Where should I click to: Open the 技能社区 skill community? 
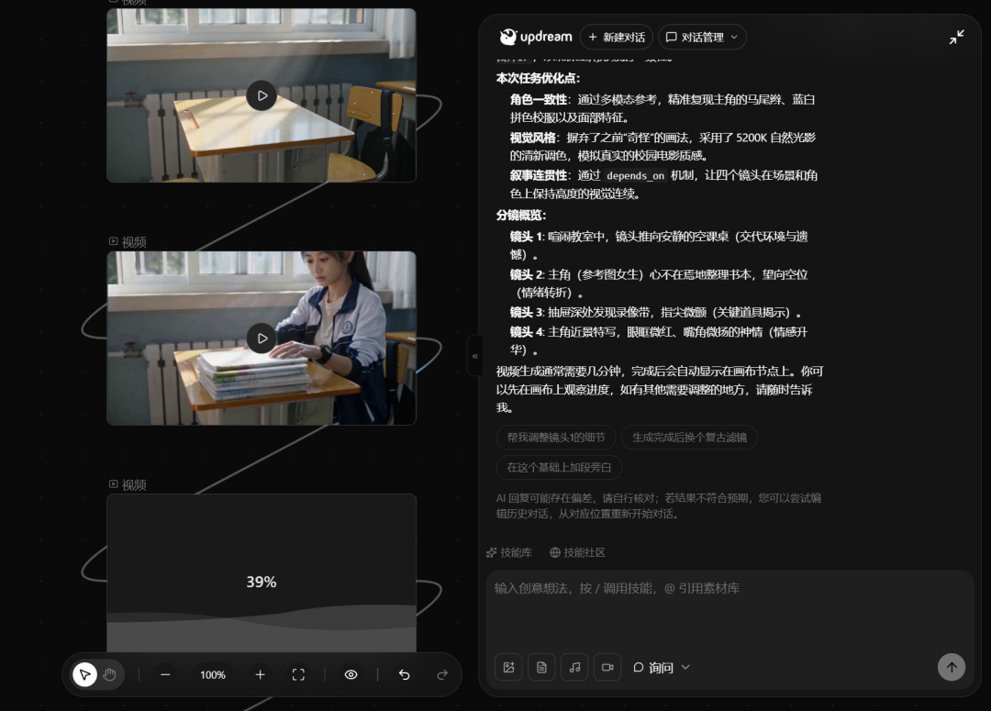pos(578,552)
